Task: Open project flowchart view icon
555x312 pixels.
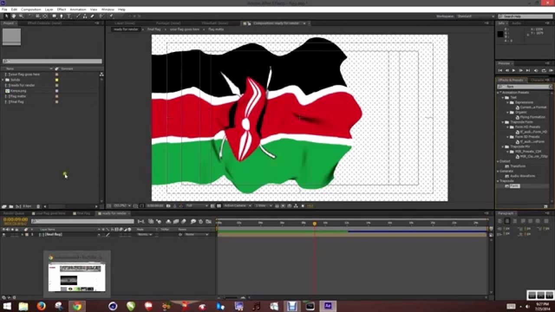Action: coord(101,74)
